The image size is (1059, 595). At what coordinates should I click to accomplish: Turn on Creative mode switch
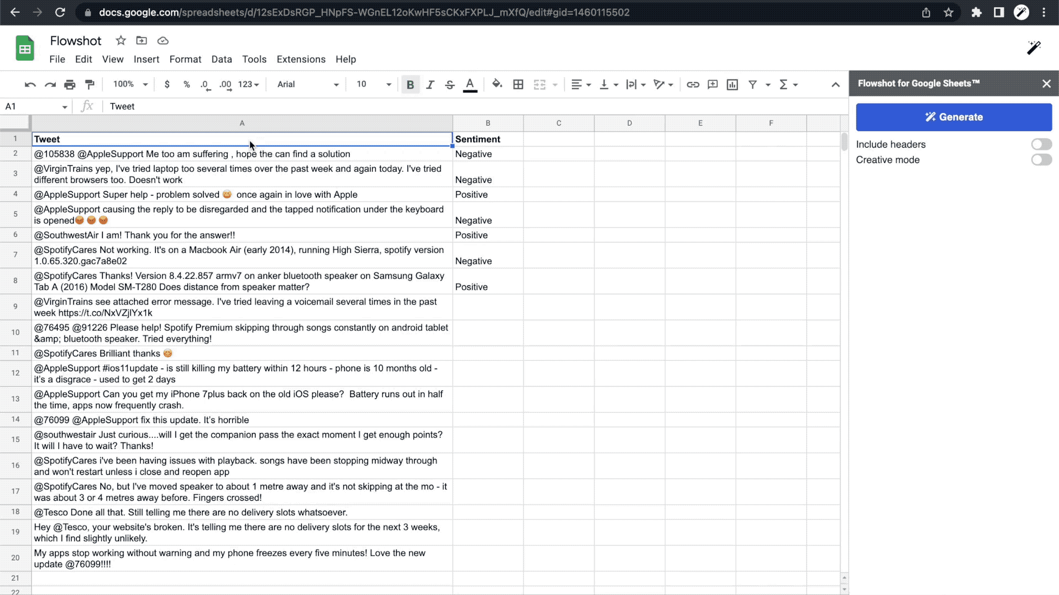pyautogui.click(x=1041, y=160)
